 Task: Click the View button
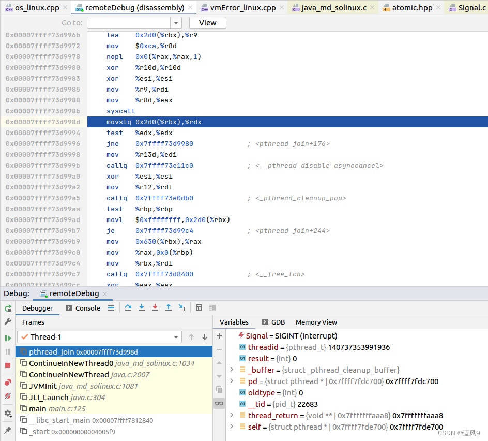(207, 23)
